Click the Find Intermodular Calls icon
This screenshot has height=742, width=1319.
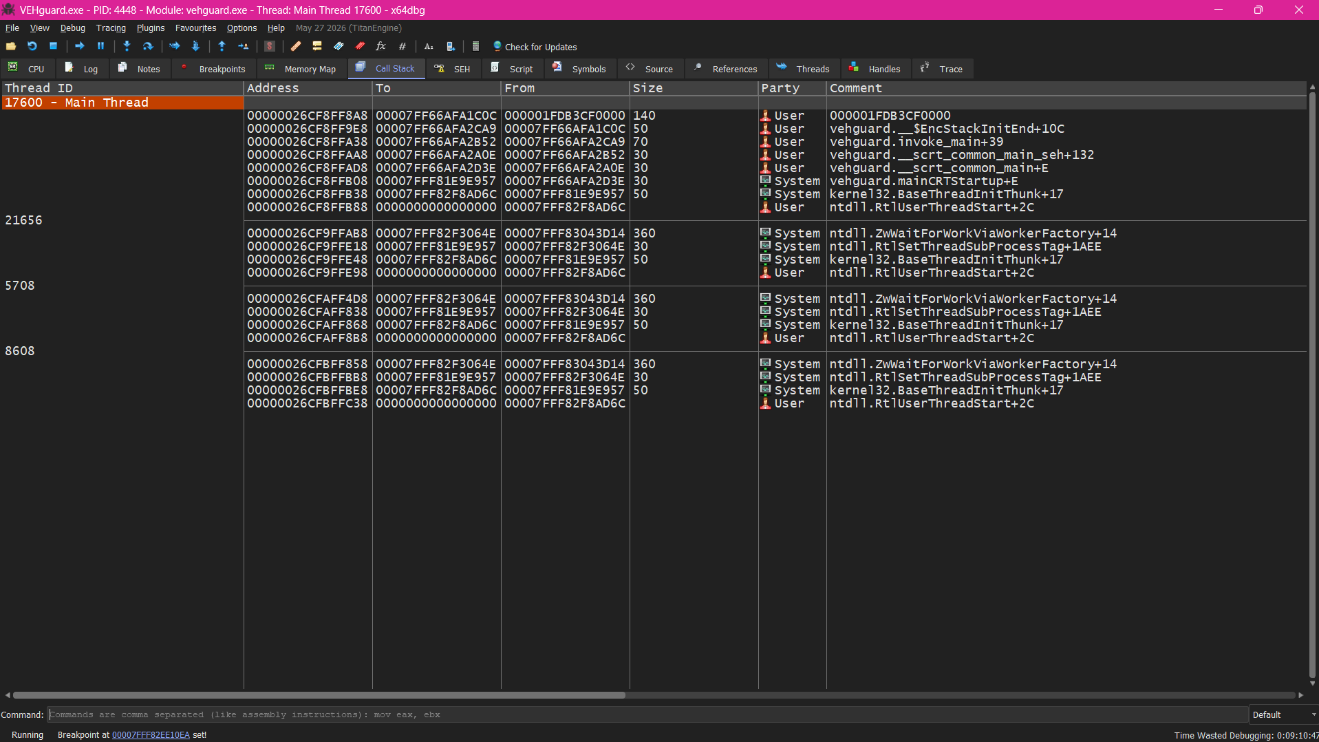coord(450,46)
